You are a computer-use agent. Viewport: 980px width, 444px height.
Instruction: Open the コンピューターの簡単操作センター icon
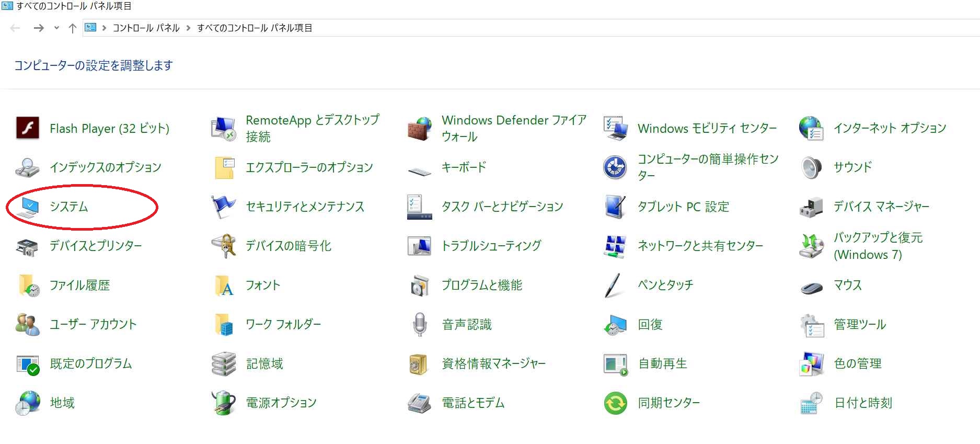point(615,167)
